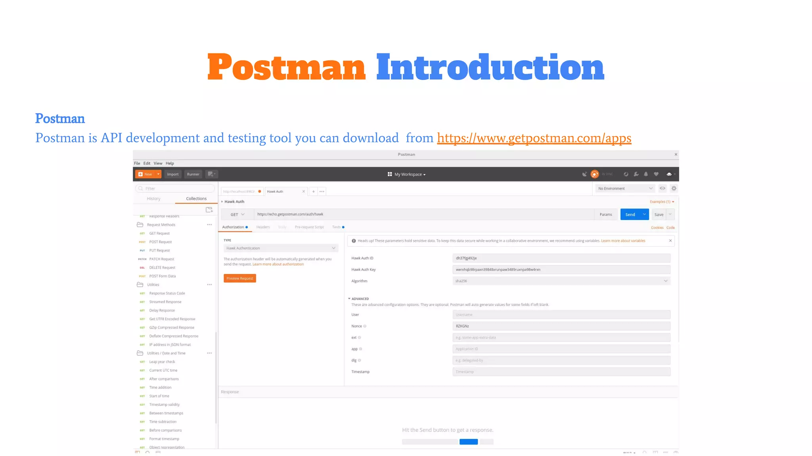Click the blue Send button
The image size is (812, 456).
[x=630, y=215]
